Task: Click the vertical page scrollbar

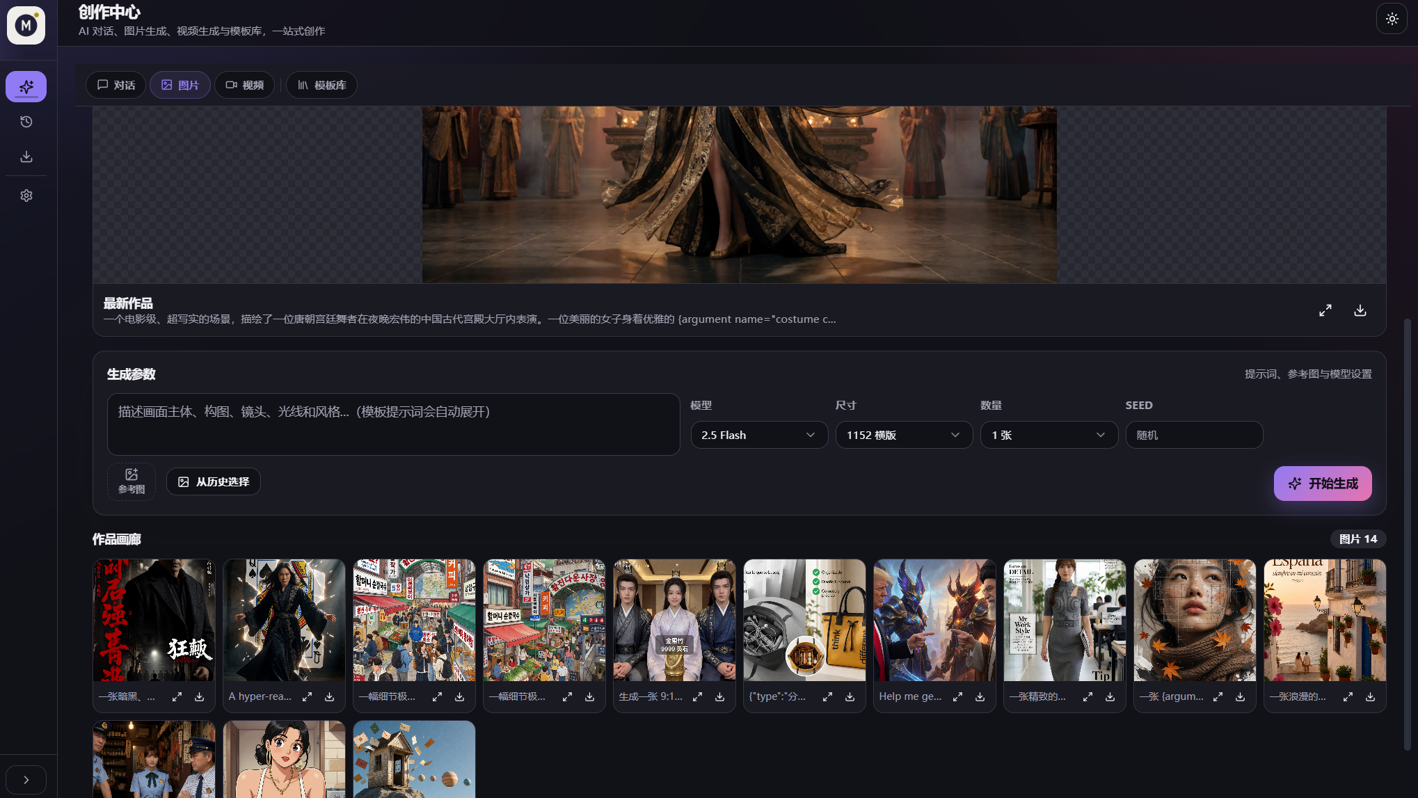Action: click(1407, 534)
